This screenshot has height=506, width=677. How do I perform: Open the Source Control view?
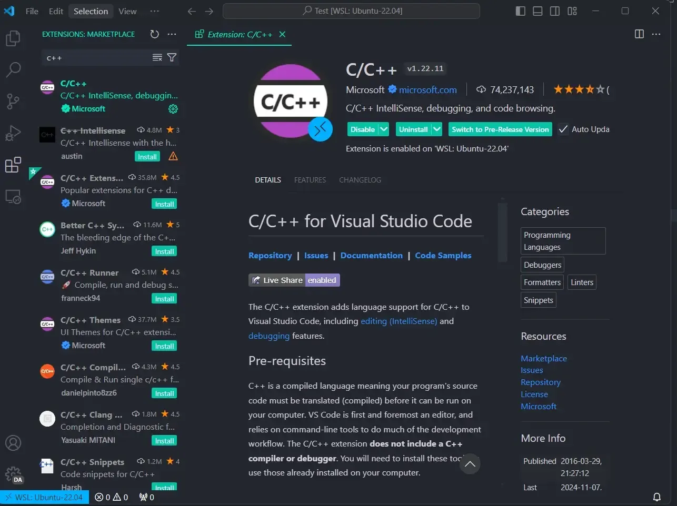14,102
